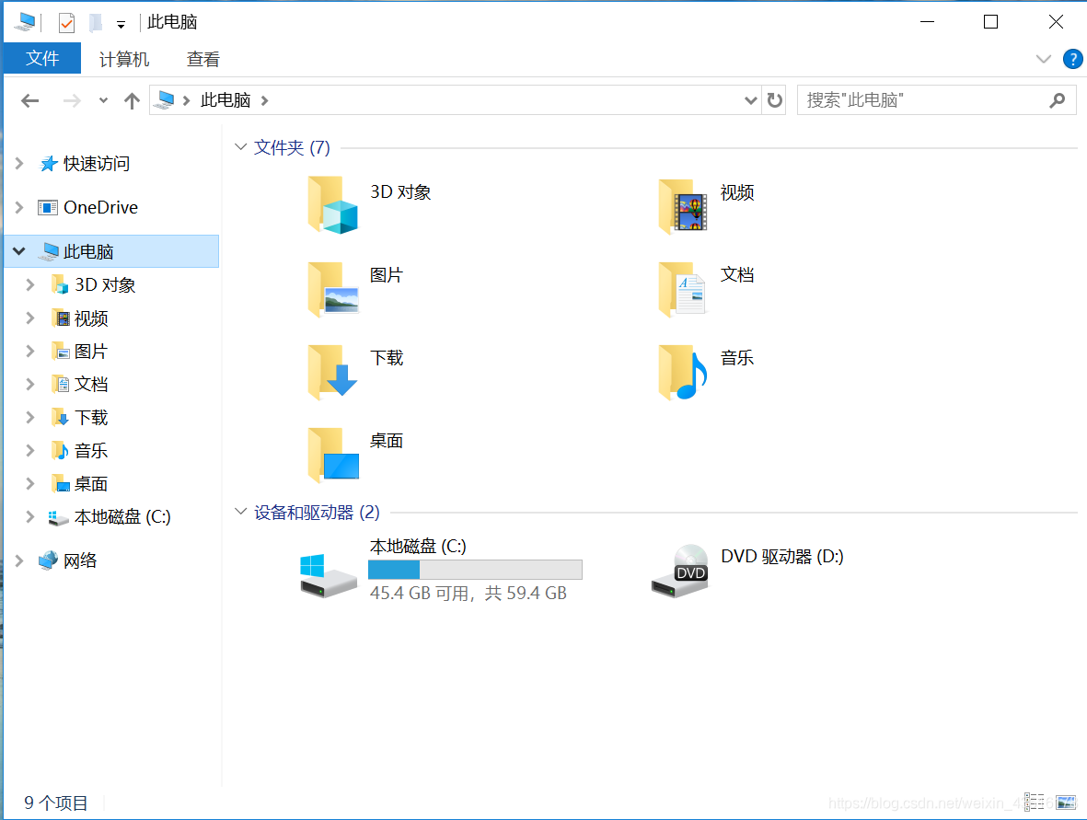Select 下载 in the sidebar tree

[x=91, y=417]
